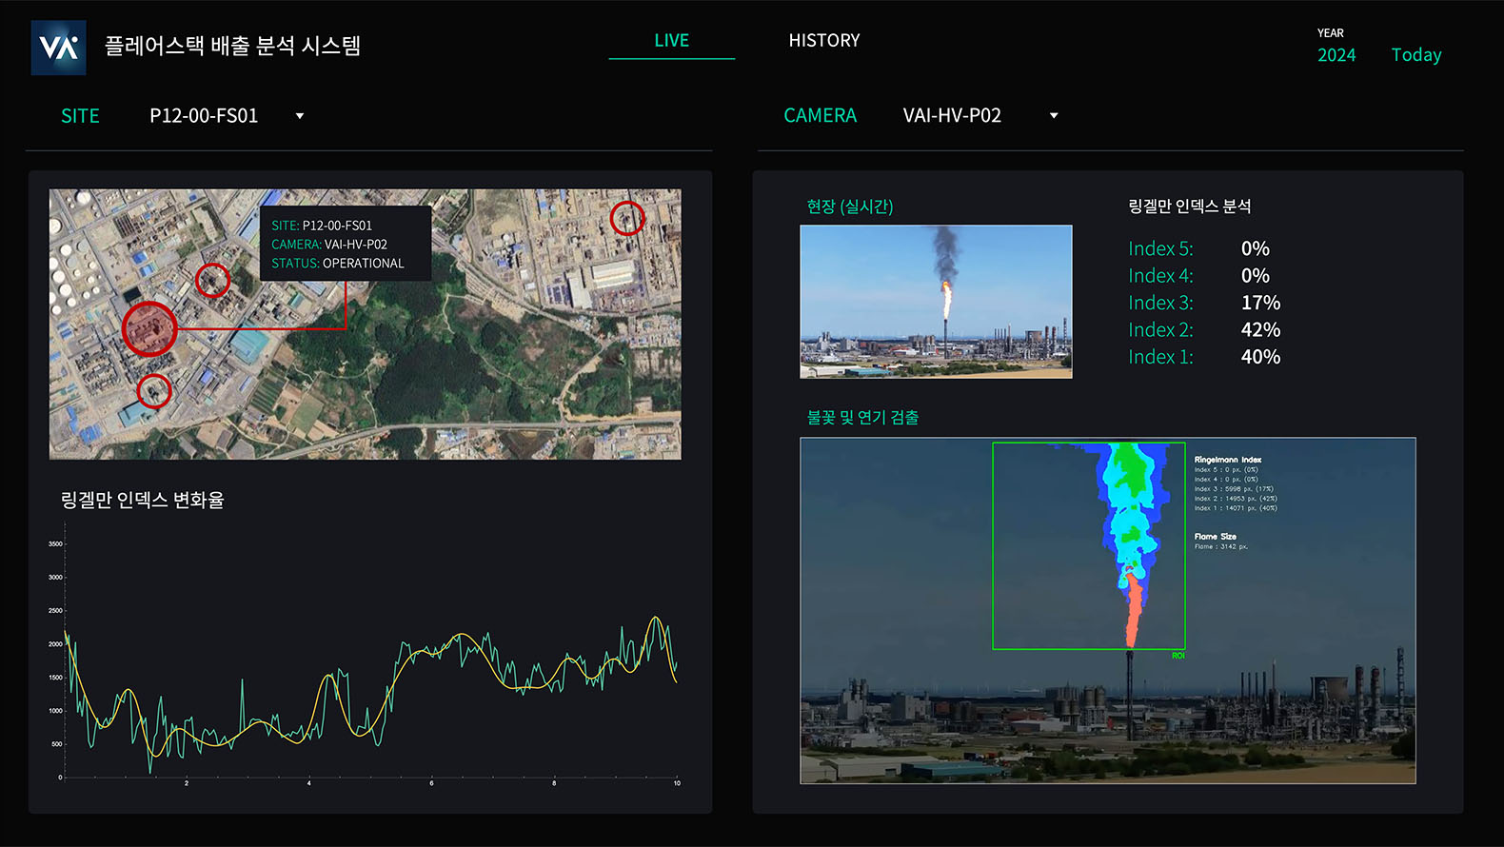Select the year 2024
The image size is (1504, 847).
(x=1336, y=55)
